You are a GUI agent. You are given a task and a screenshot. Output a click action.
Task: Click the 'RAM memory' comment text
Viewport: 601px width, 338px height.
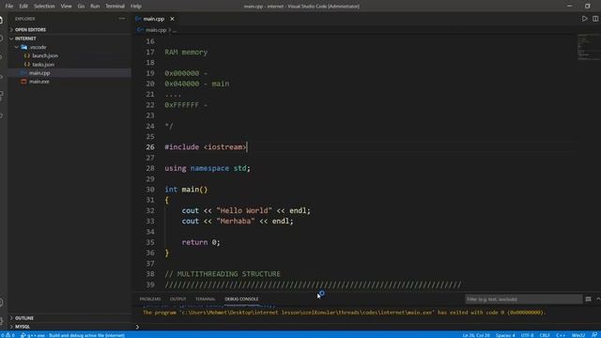point(186,53)
